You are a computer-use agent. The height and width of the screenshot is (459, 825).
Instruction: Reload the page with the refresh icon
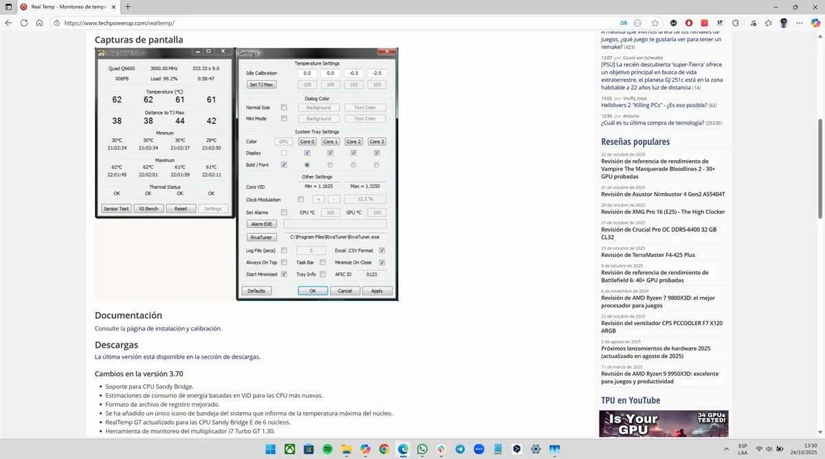click(24, 23)
